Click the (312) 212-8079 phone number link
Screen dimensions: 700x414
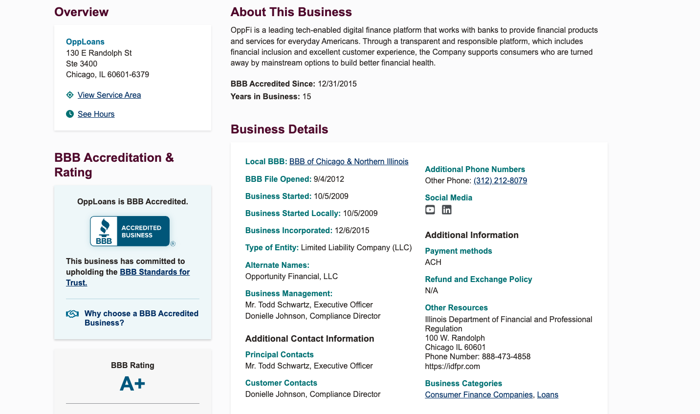click(500, 180)
